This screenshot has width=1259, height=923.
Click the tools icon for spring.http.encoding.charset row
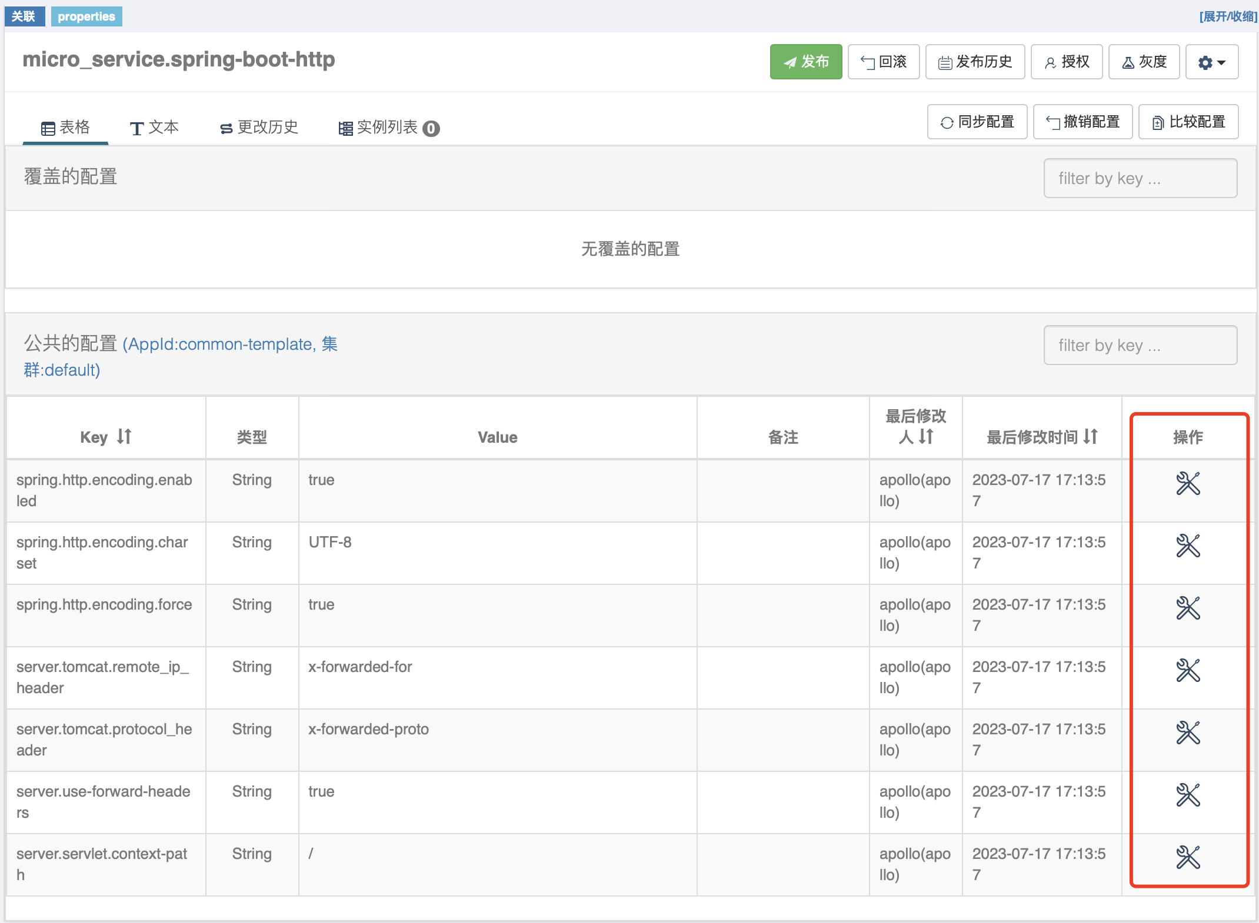pyautogui.click(x=1187, y=546)
